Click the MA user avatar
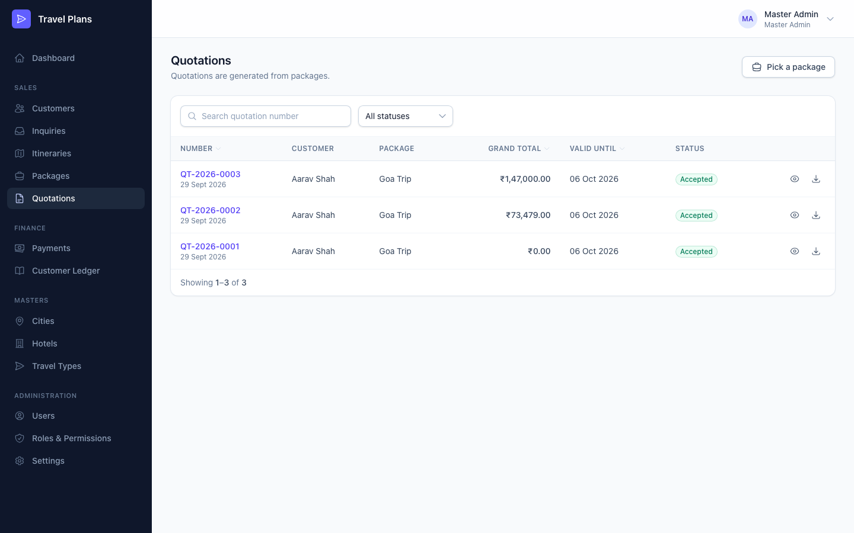This screenshot has width=854, height=533. tap(748, 19)
